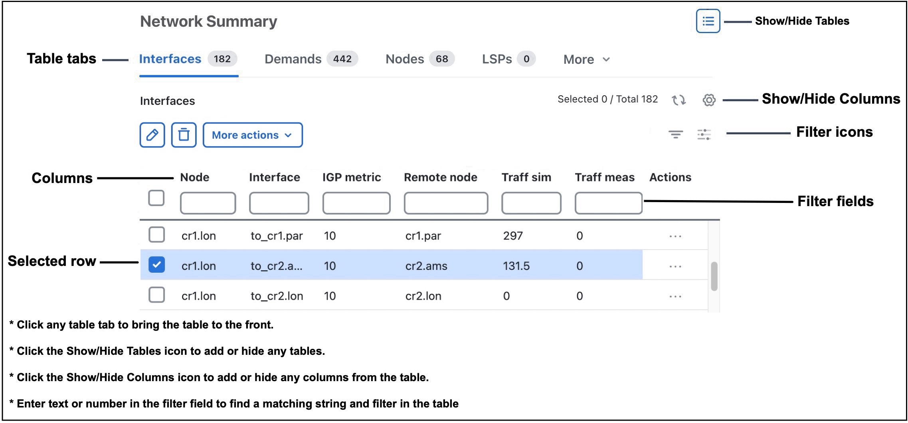Open the Show/Hide Columns gear icon
Image resolution: width=908 pixels, height=423 pixels.
click(x=709, y=100)
